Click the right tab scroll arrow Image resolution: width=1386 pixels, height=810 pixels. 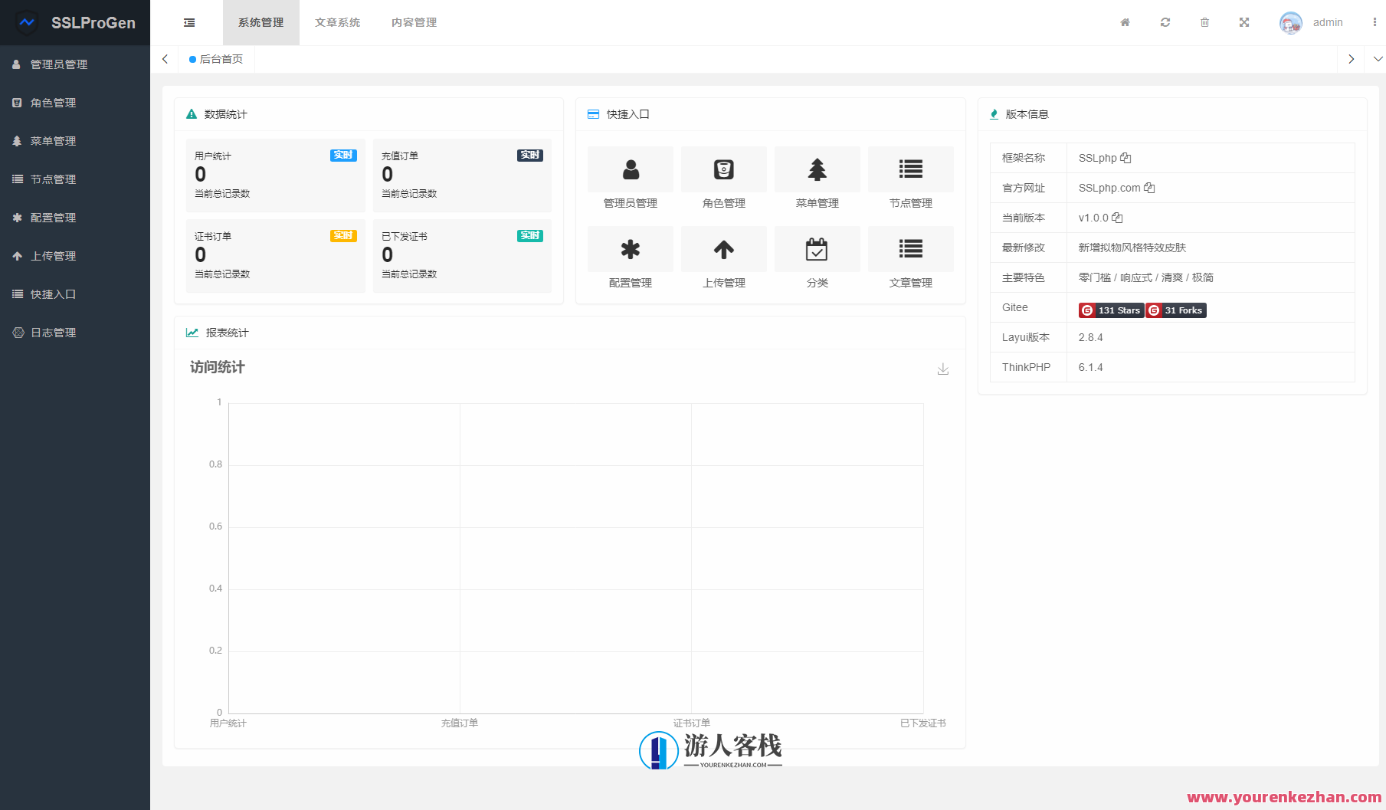point(1351,59)
